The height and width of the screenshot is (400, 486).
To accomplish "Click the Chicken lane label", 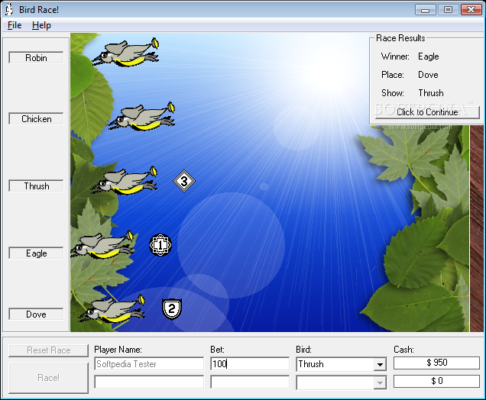I will (x=36, y=118).
